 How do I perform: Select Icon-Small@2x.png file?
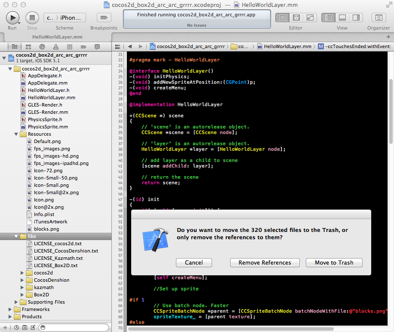56,192
